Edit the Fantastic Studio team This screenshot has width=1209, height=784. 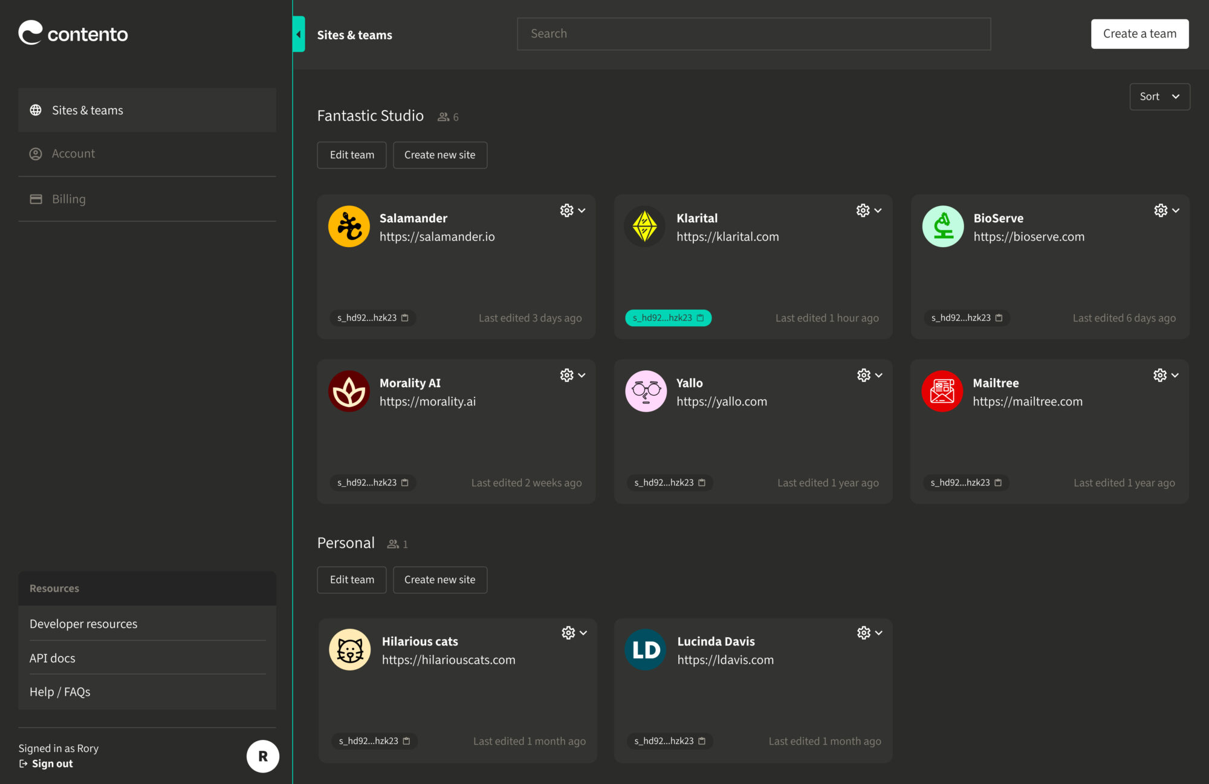point(351,155)
